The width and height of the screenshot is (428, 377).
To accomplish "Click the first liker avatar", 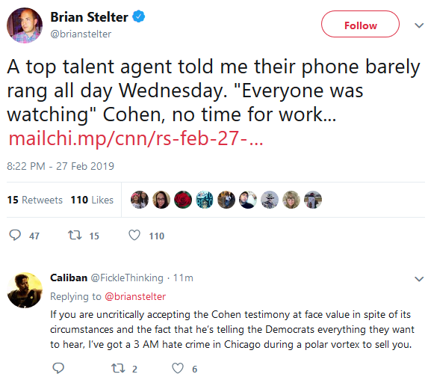I will point(140,200).
